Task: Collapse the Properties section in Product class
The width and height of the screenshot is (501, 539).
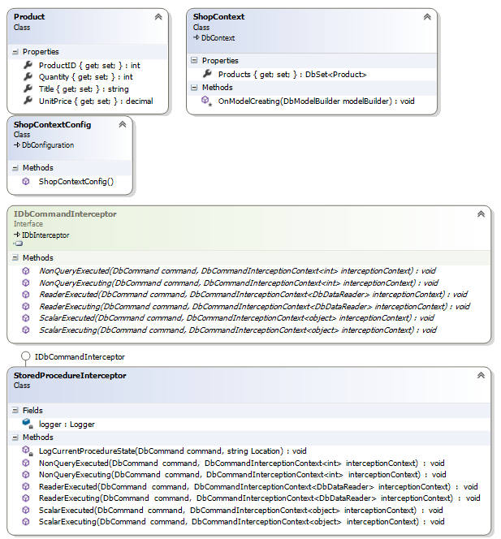Action: (x=16, y=52)
